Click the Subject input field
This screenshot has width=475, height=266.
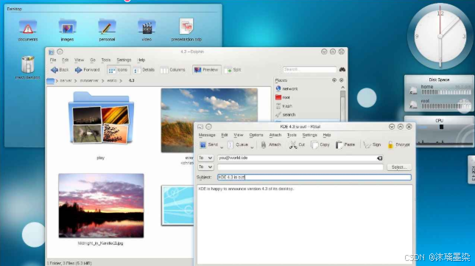(314, 178)
